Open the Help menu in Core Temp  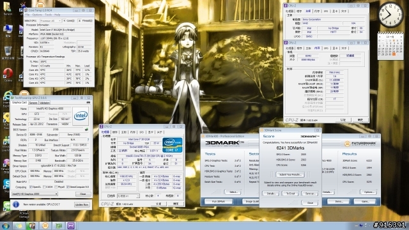click(x=57, y=15)
